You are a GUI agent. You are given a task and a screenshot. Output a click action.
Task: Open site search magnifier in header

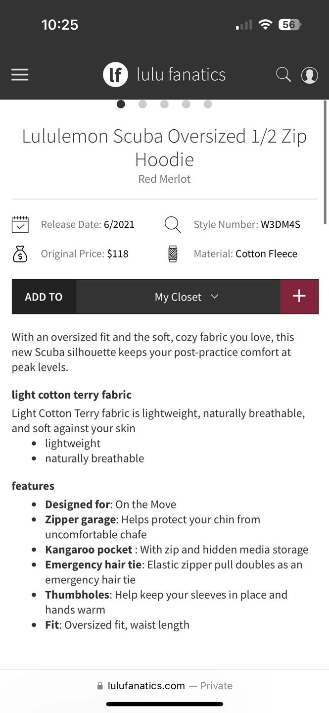pyautogui.click(x=283, y=75)
